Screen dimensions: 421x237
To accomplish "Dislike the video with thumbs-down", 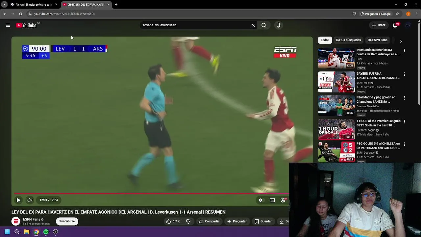I will tap(188, 221).
